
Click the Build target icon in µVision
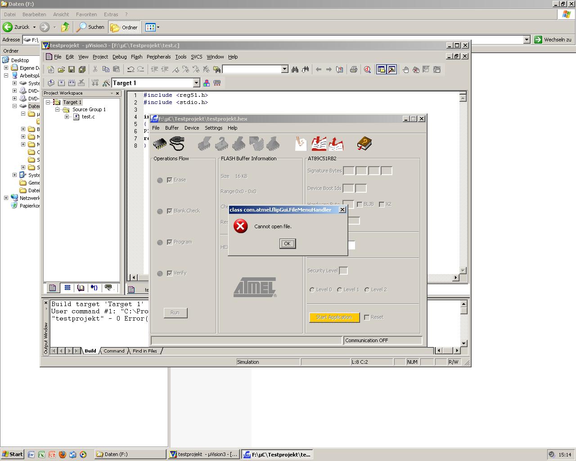point(61,83)
